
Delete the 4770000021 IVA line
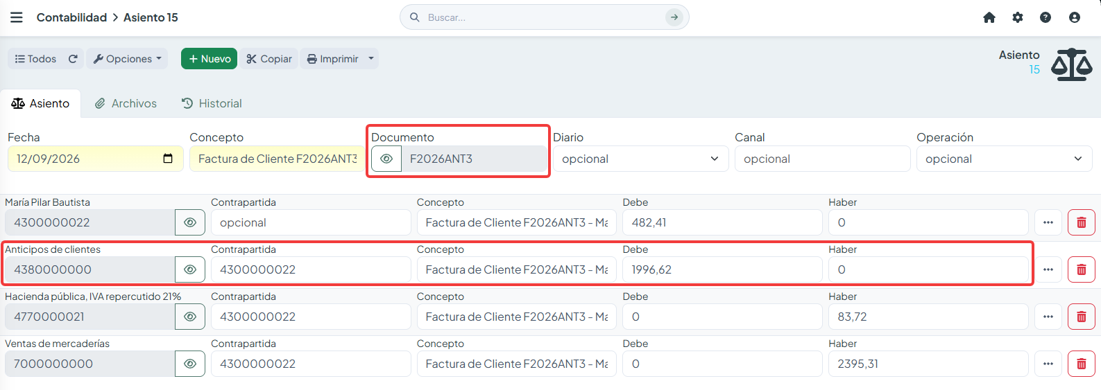(1081, 317)
